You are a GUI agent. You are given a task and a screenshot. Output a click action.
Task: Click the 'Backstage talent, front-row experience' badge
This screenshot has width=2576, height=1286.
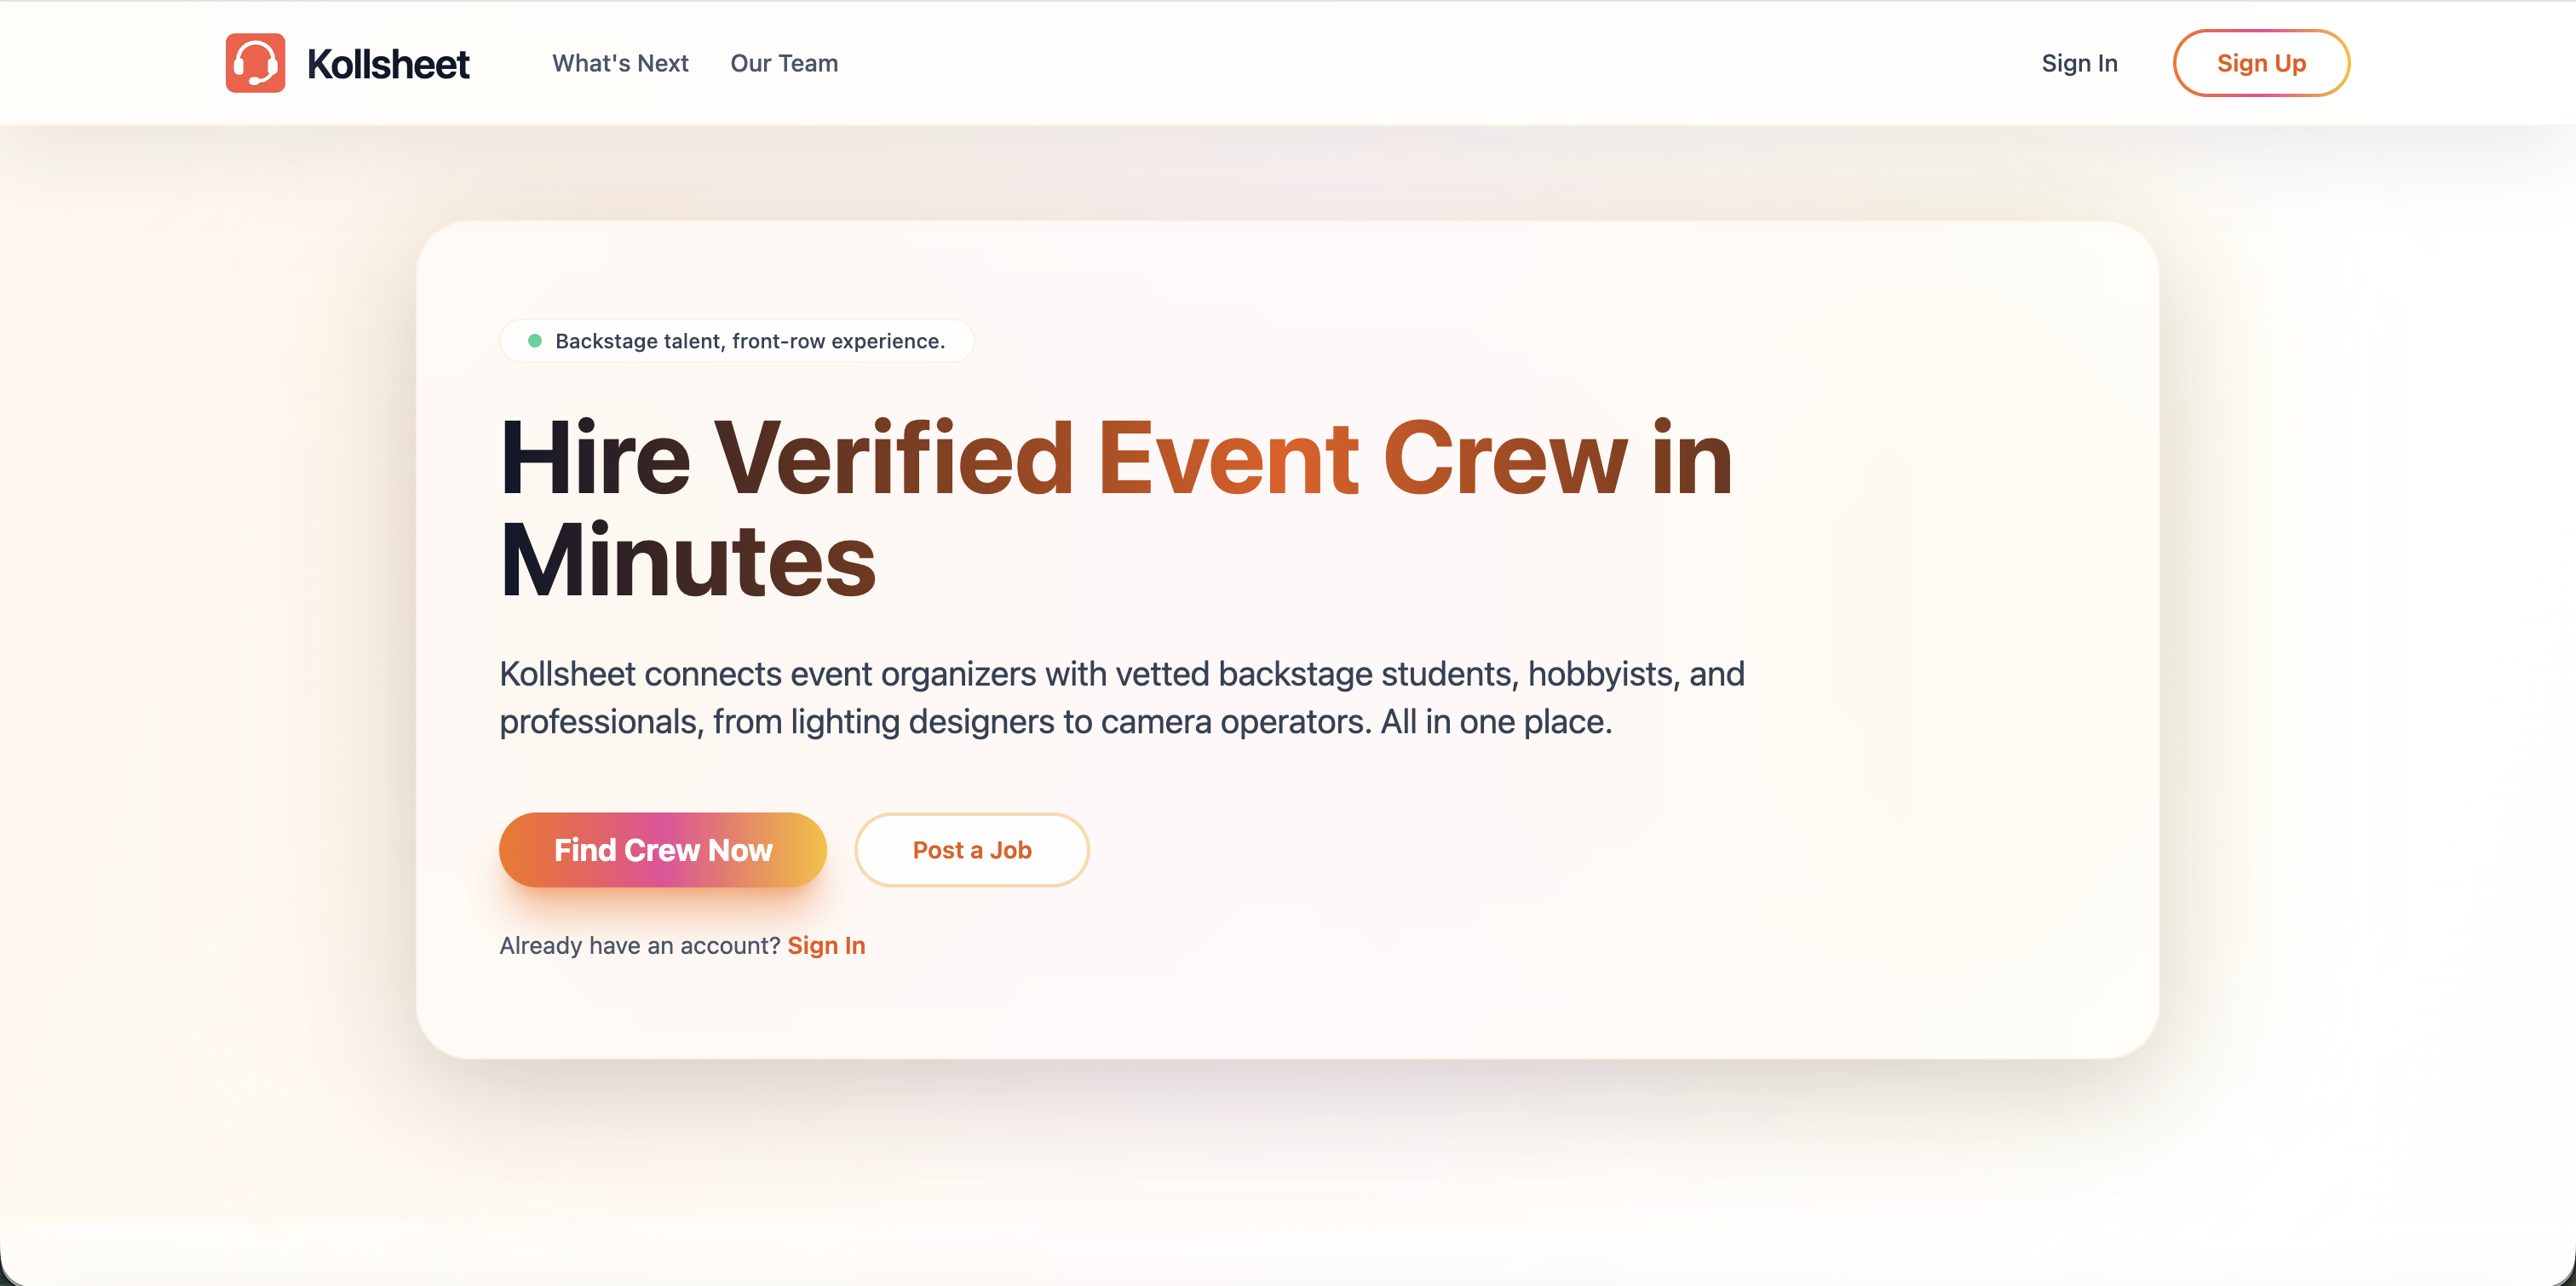[x=749, y=341]
